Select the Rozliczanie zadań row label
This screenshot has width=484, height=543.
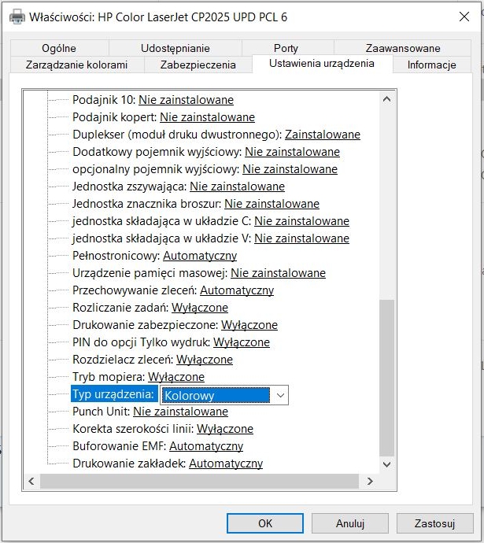point(120,308)
